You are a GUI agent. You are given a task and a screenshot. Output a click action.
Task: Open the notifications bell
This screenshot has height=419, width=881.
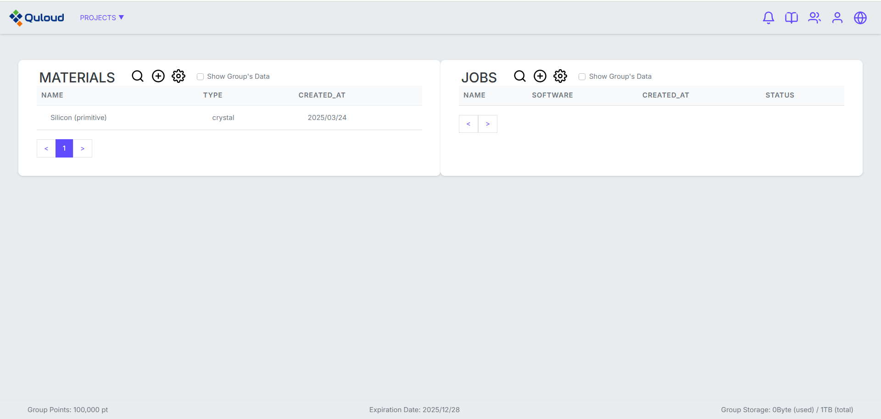coord(768,18)
